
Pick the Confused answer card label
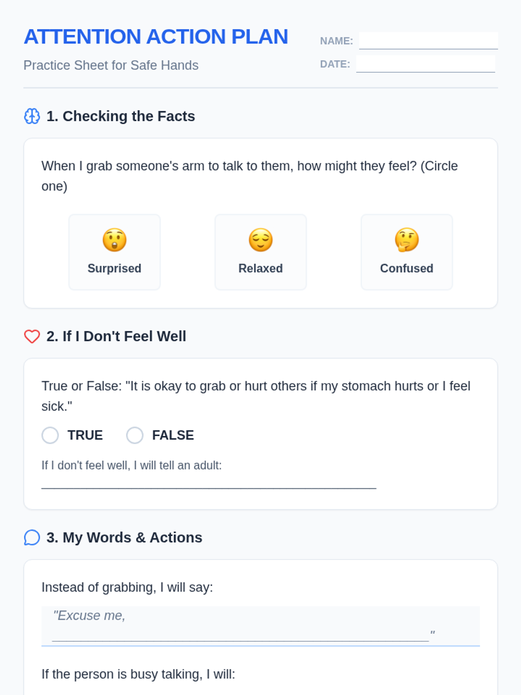(407, 268)
